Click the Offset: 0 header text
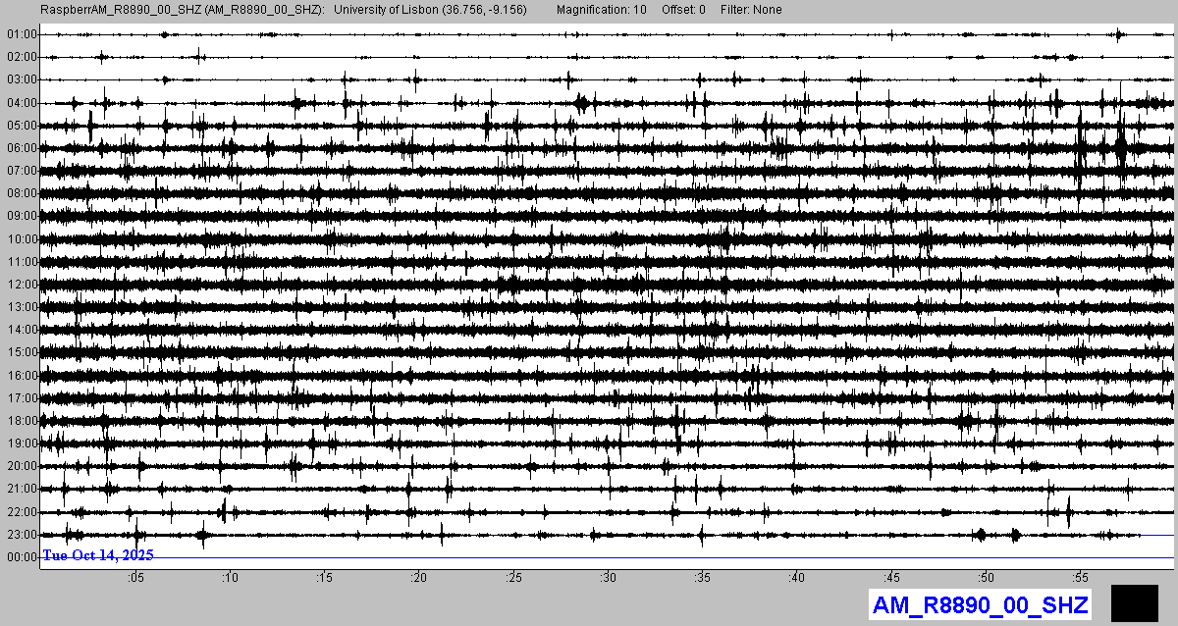Screen dimensions: 1178x626 (x=681, y=9)
